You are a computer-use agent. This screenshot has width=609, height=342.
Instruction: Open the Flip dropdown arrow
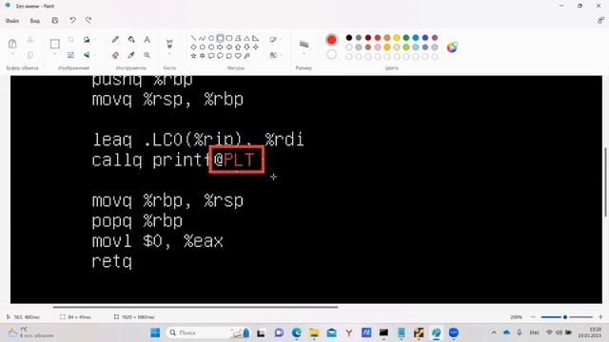tap(94, 55)
